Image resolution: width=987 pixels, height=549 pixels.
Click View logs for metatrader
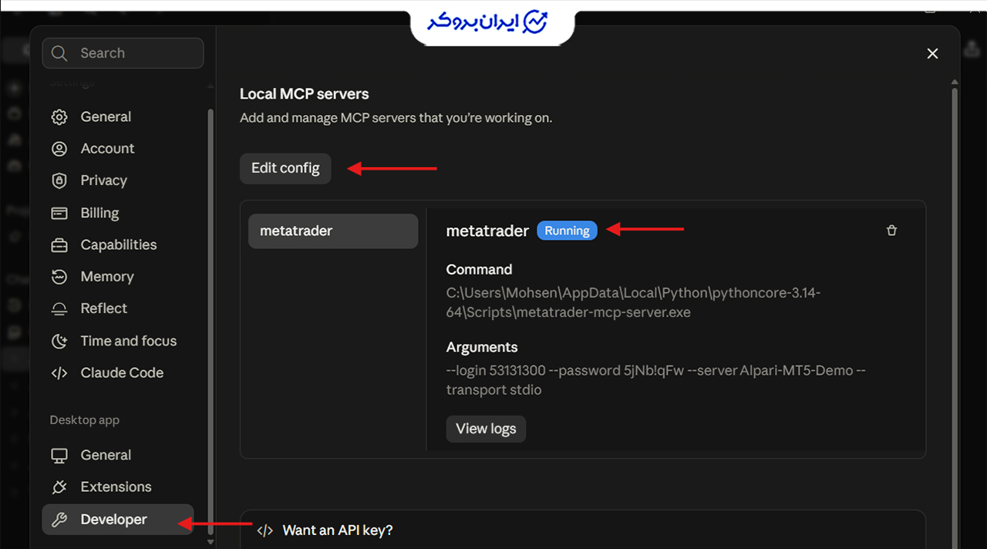[x=486, y=429]
